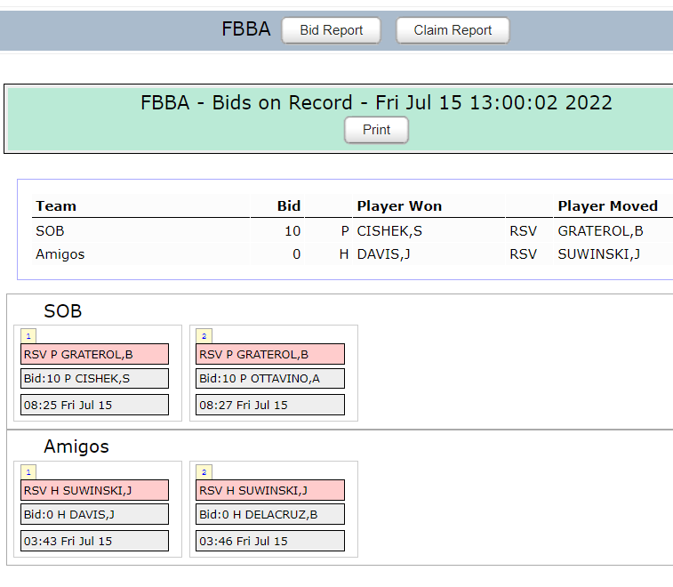Click the Player Won column header
Image resolution: width=673 pixels, height=587 pixels.
point(399,205)
